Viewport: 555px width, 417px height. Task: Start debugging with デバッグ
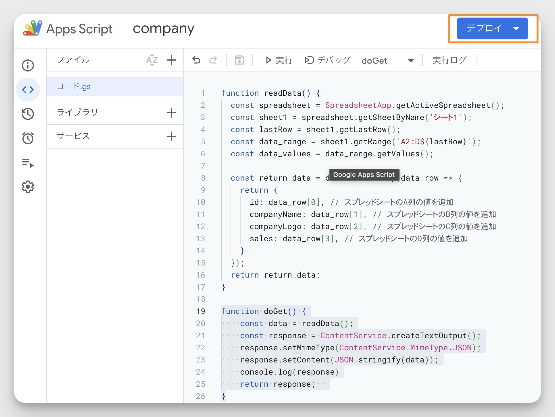327,60
